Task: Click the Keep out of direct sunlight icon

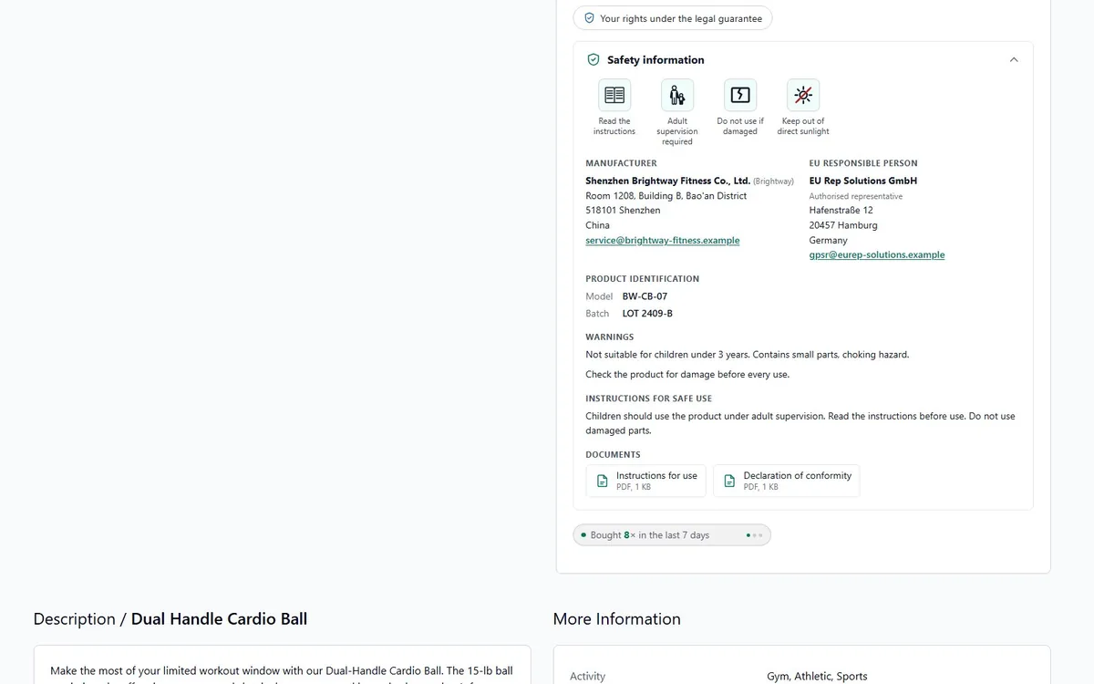Action: point(803,95)
